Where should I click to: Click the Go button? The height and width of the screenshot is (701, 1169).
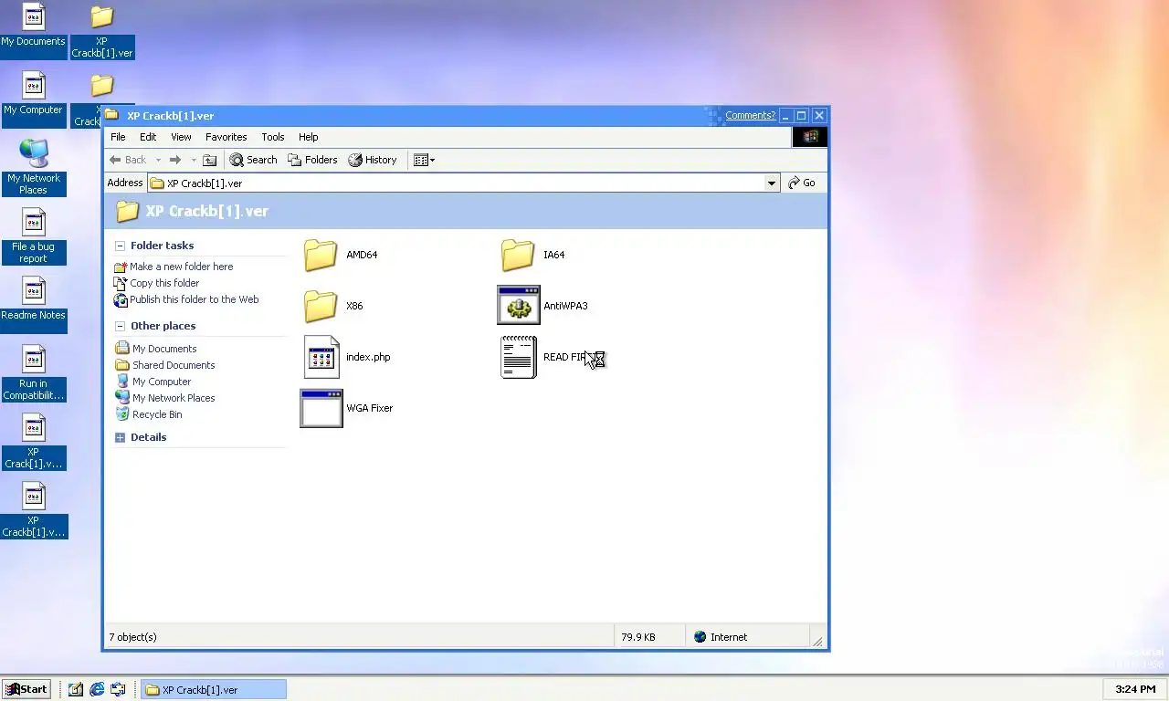coord(802,183)
